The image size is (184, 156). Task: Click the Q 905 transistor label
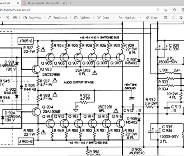click(x=46, y=63)
